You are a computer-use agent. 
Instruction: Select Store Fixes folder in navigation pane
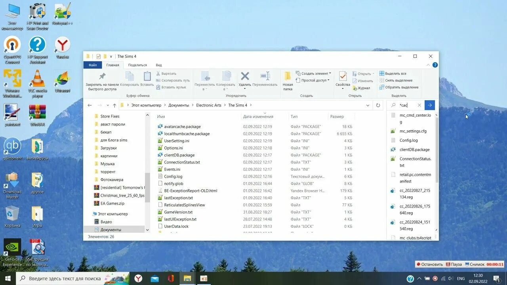pos(110,116)
